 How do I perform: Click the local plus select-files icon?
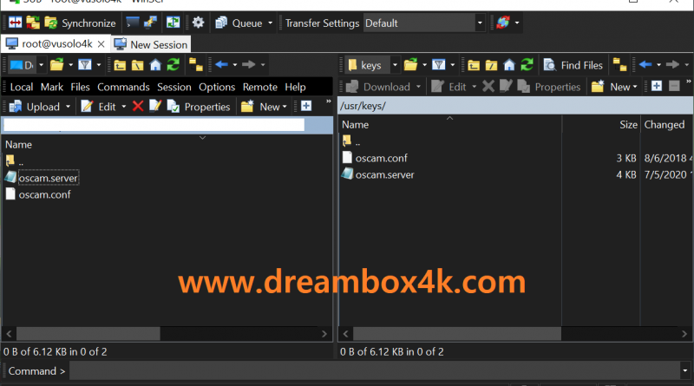[306, 106]
